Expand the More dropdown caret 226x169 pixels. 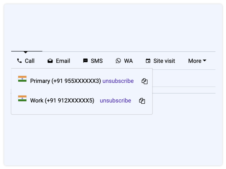pos(204,60)
